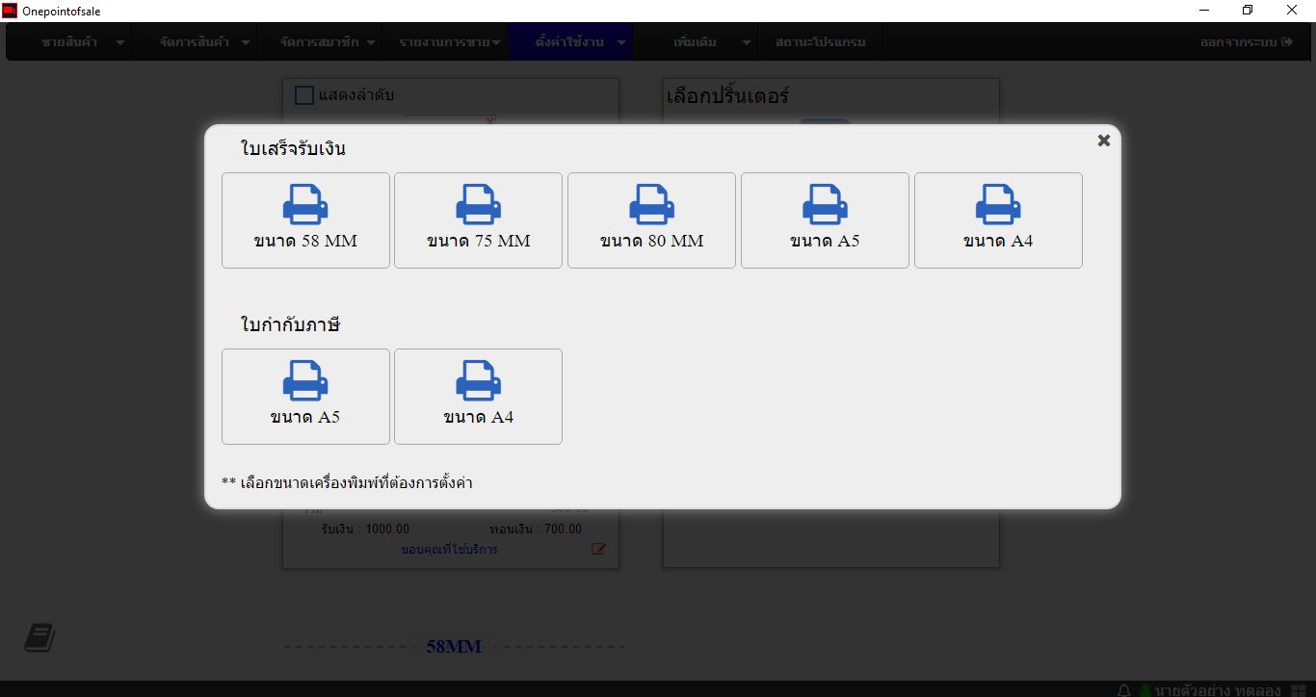Viewport: 1316px width, 697px height.
Task: Open สถานะโปรแกรม menu item
Action: point(821,42)
